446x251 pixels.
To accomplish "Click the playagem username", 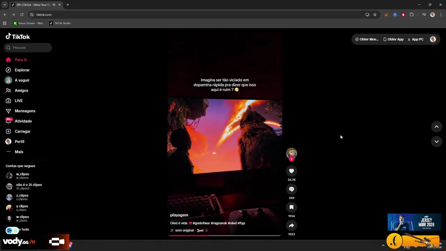I will 179,215.
